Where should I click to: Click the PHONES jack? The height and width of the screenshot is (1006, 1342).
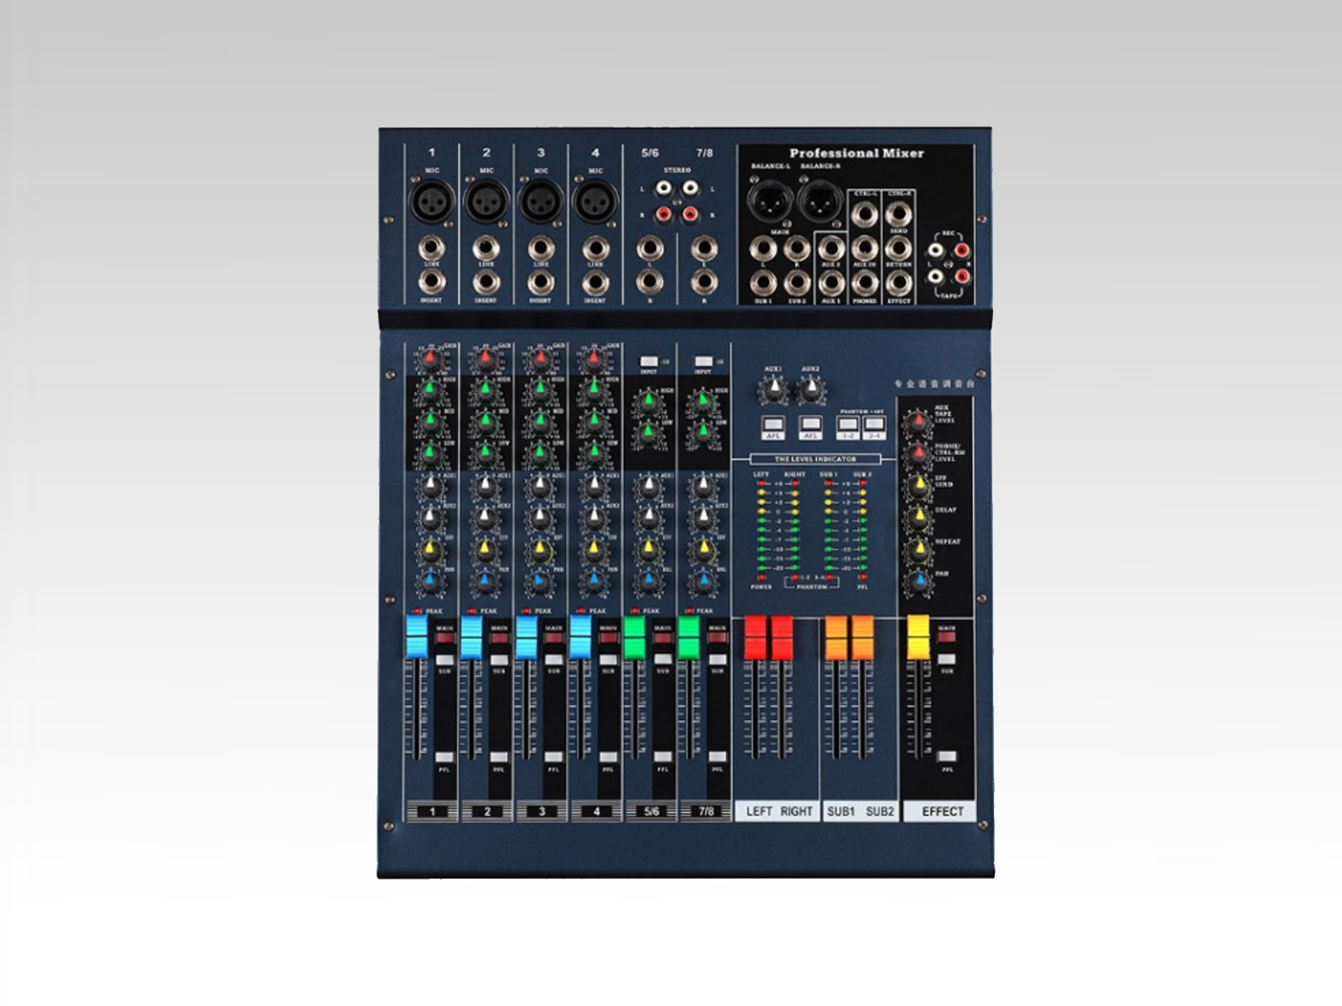click(864, 283)
